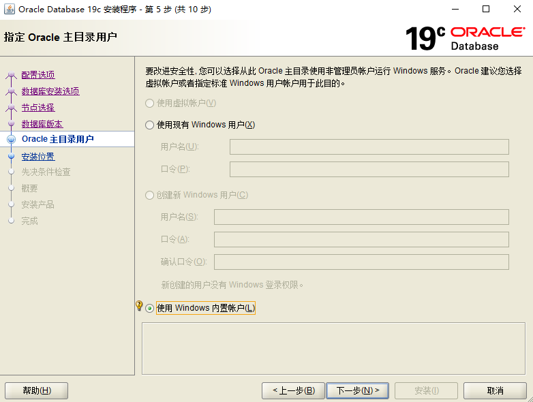Image resolution: width=533 pixels, height=402 pixels.
Task: Click the 帮助 help button
Action: (37, 390)
